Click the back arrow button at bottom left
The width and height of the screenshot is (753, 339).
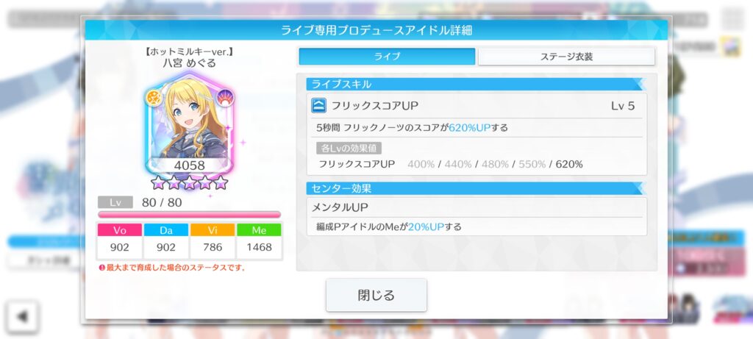[22, 316]
